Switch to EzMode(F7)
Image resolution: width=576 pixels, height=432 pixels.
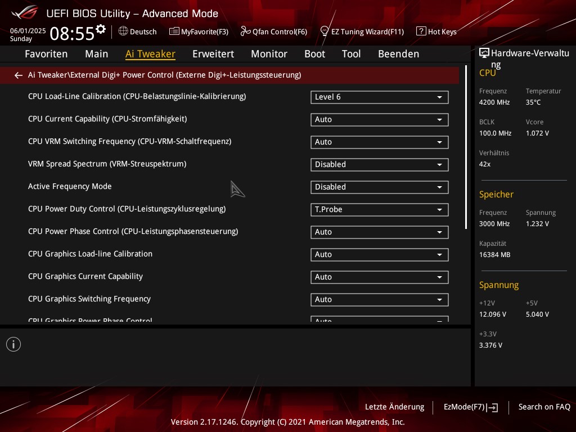(x=470, y=407)
